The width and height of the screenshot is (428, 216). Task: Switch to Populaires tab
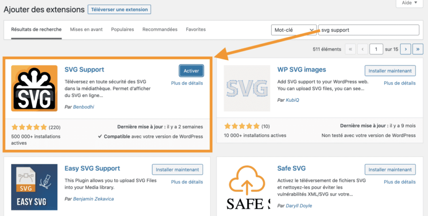tap(122, 30)
